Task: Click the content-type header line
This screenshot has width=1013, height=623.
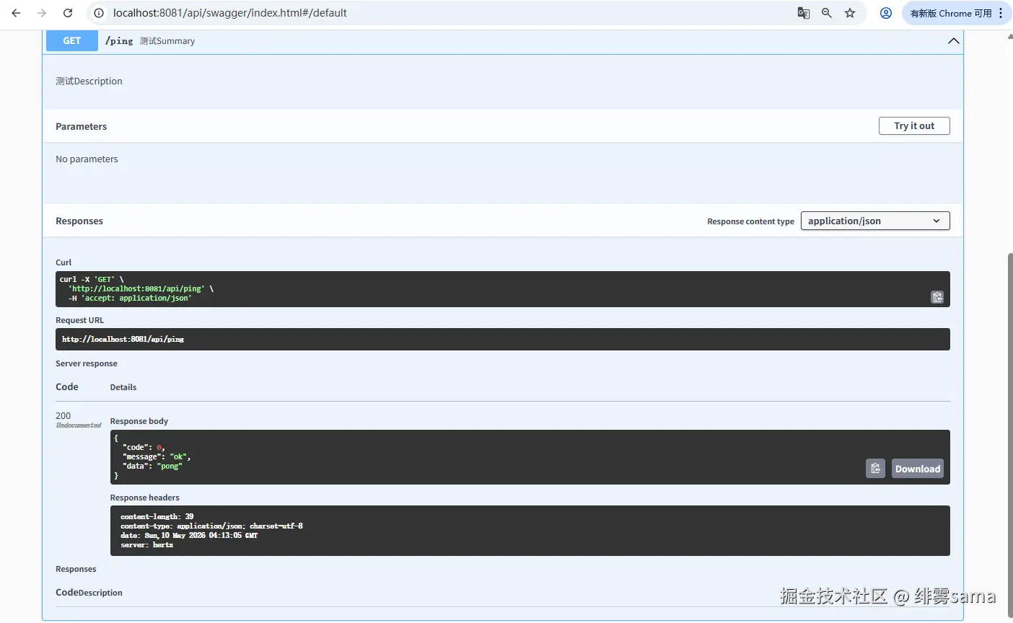Action: [211, 526]
